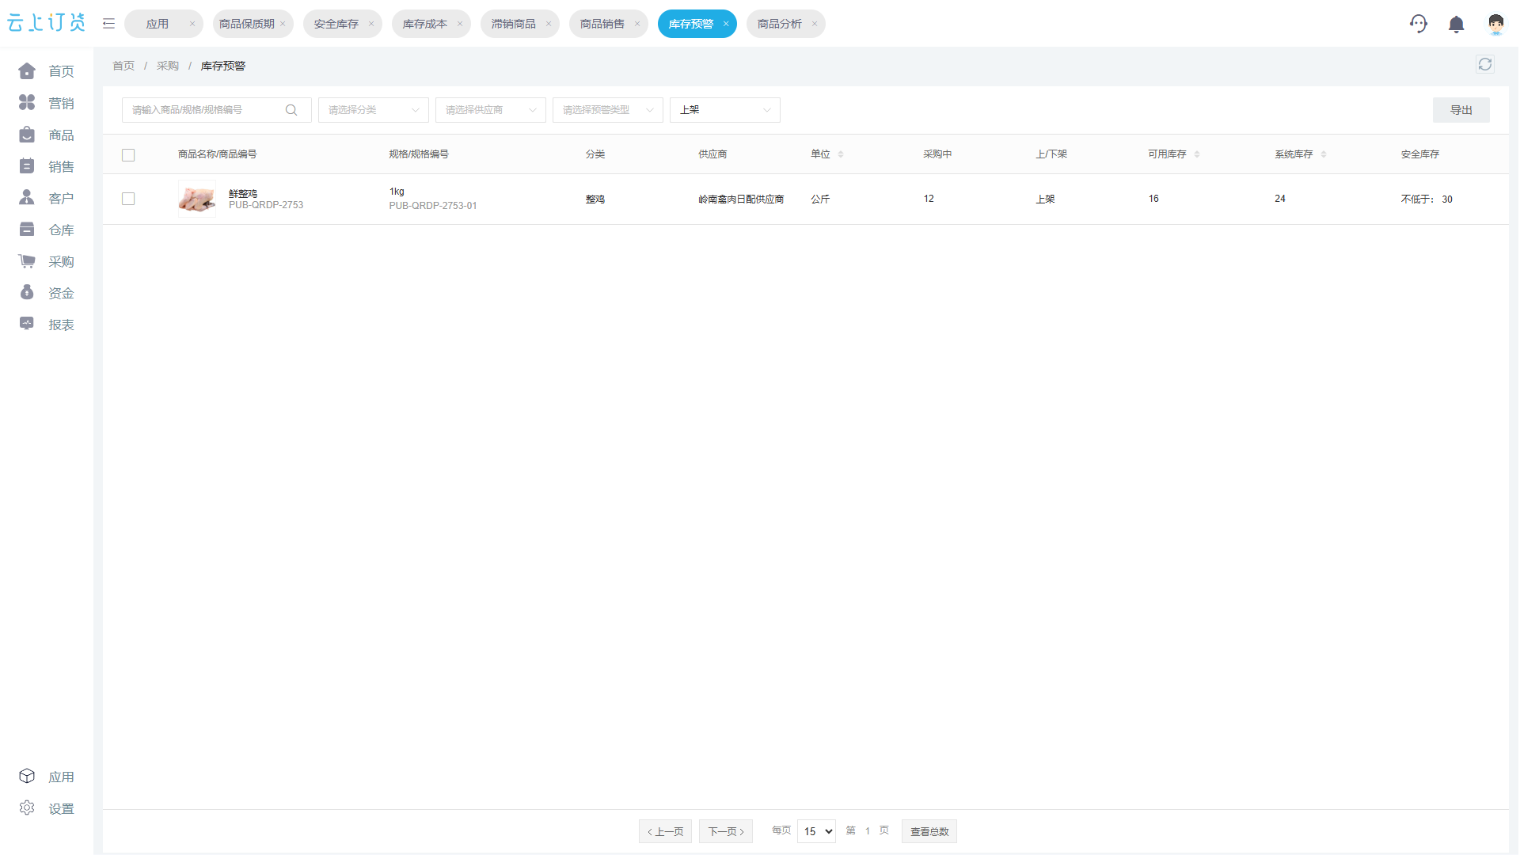Expand 请选择分类 dropdown
This screenshot has height=855, width=1520.
click(374, 110)
